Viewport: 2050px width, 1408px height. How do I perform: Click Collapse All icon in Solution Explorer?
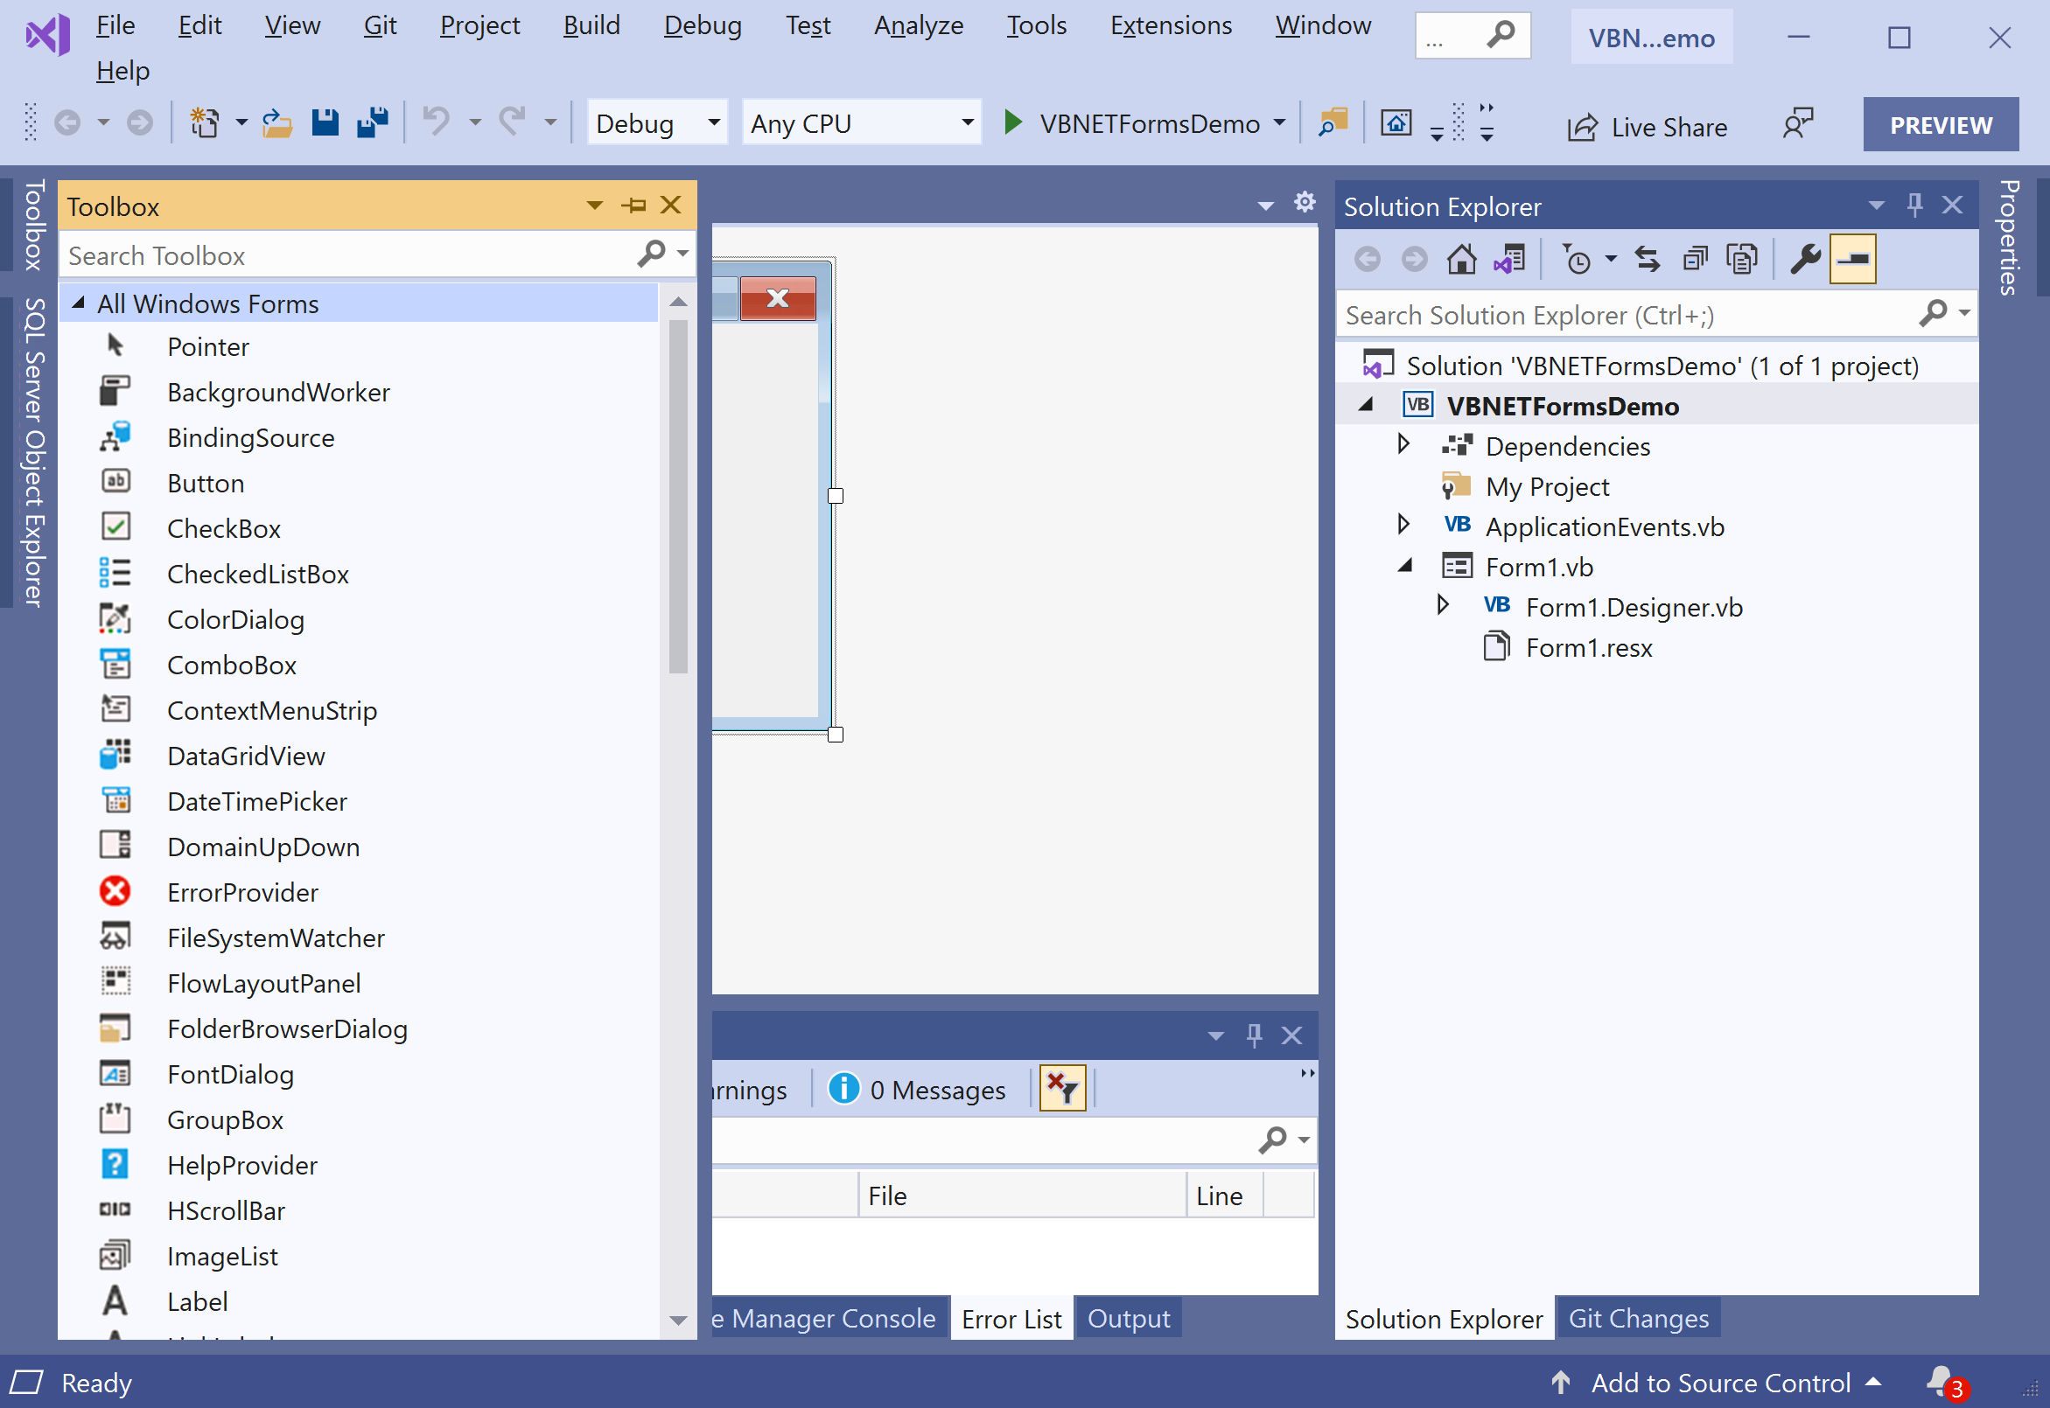pyautogui.click(x=1695, y=260)
